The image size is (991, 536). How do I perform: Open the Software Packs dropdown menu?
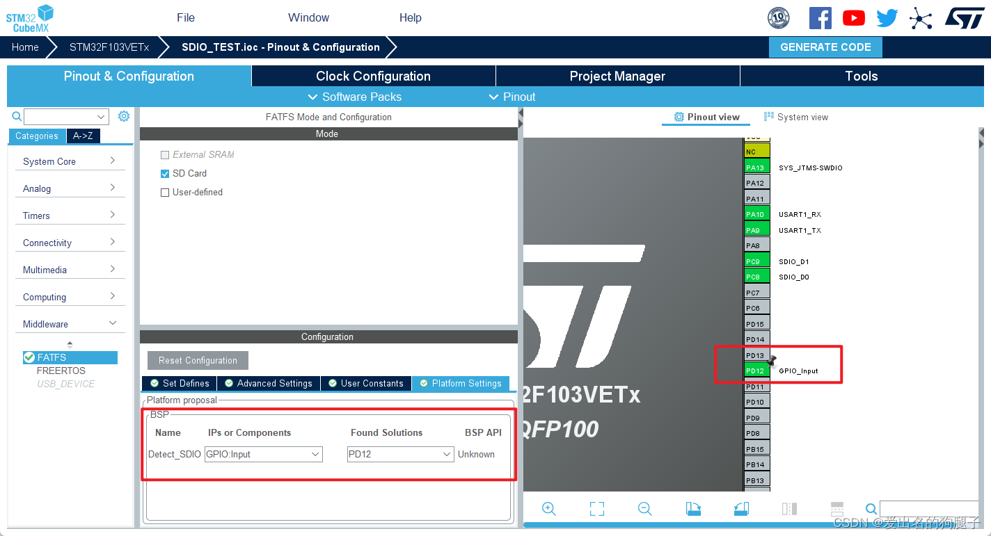(355, 97)
